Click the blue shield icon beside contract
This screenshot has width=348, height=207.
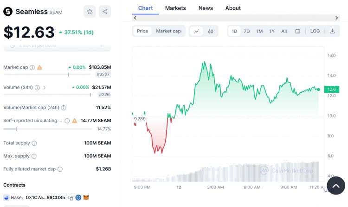(x=78, y=197)
